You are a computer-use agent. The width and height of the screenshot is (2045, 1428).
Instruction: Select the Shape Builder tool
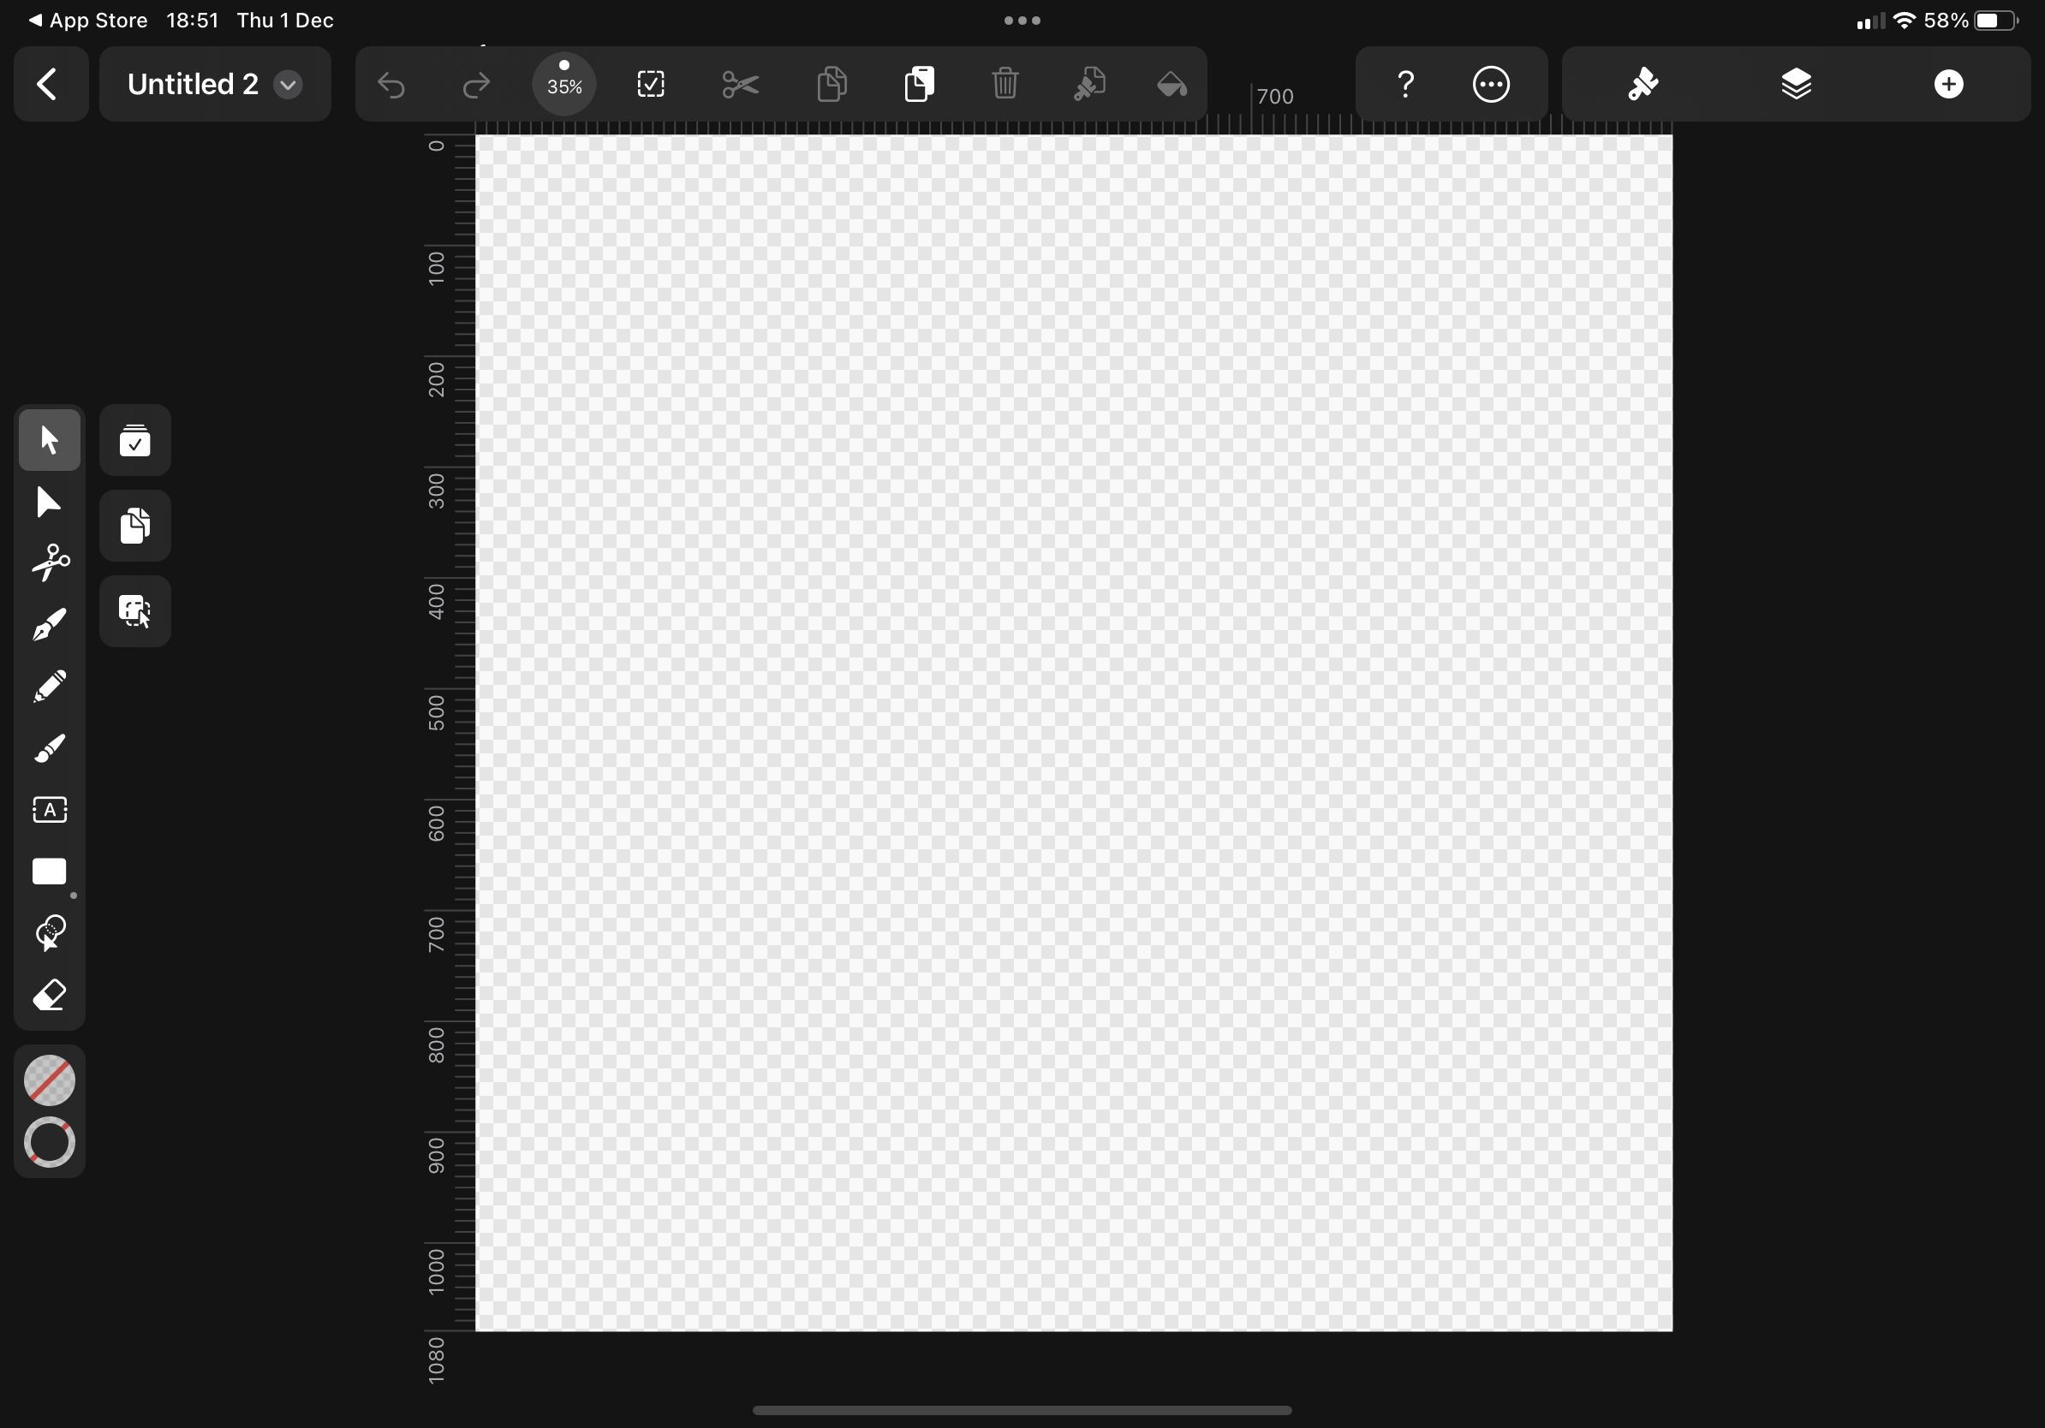point(50,933)
